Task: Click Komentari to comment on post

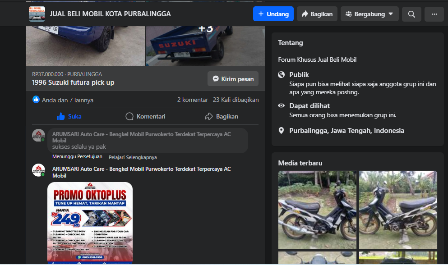Action: pos(145,117)
